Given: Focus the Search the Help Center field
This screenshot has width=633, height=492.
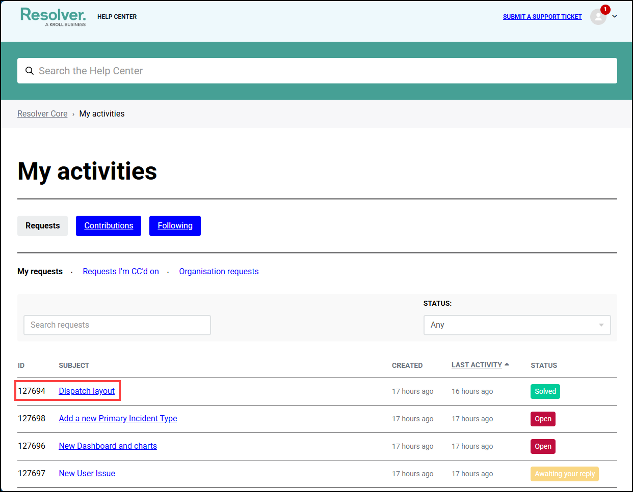Looking at the screenshot, I should click(326, 71).
